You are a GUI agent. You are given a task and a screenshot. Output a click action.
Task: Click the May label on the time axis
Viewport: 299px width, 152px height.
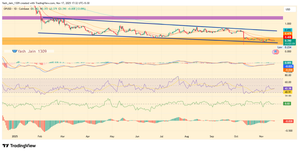(112, 136)
